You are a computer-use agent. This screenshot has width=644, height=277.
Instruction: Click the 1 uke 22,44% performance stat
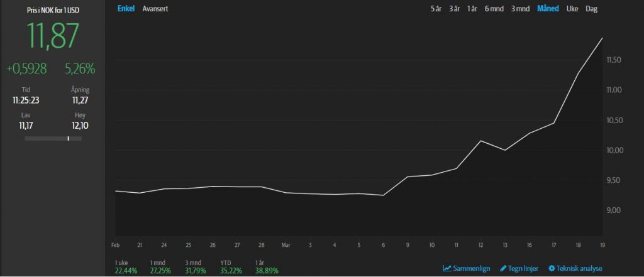click(x=125, y=266)
